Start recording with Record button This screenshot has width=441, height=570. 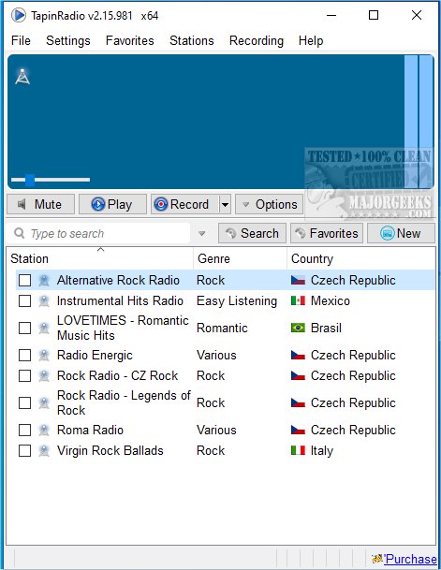(185, 204)
